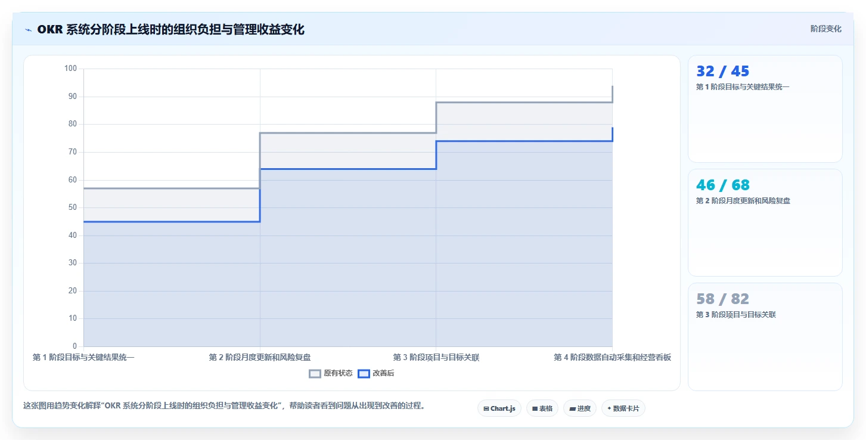Click axis label 第 3 阶段项目与目标关联
Viewport: 866px width, 440px height.
coord(436,358)
